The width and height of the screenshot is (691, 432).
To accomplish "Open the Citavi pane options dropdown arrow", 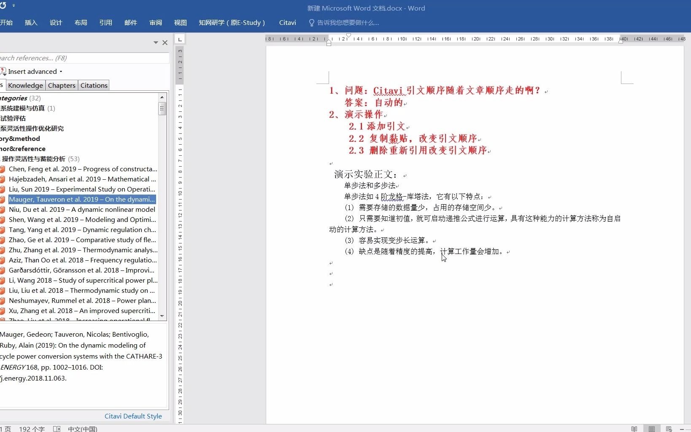I will click(156, 43).
